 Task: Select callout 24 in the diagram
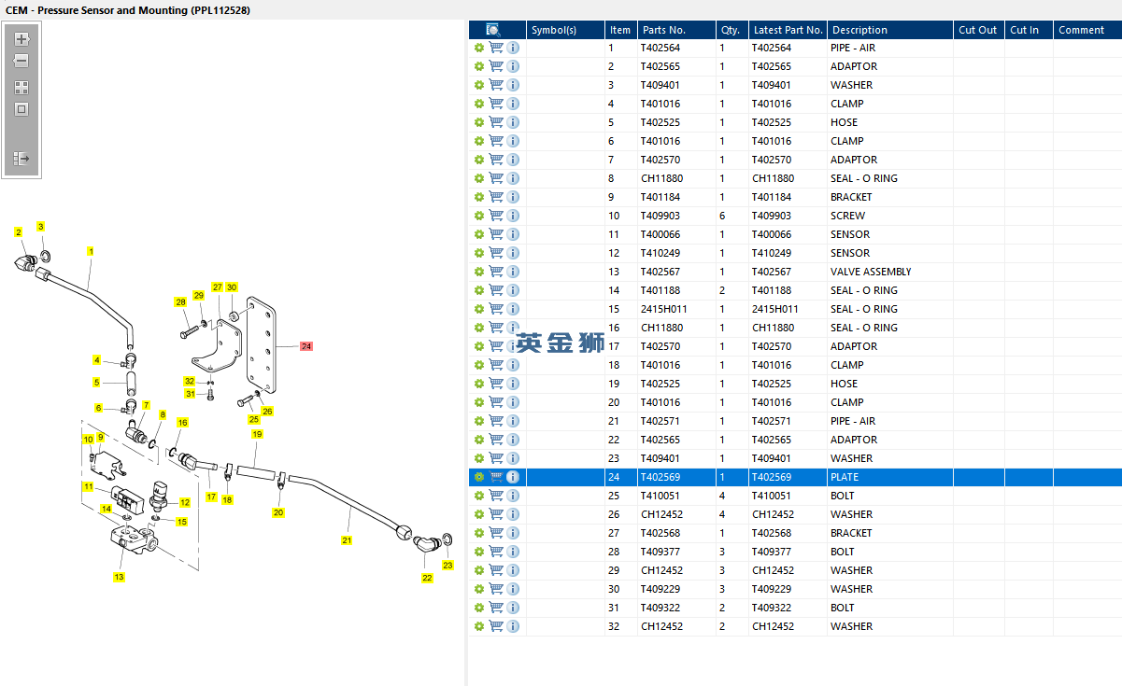306,346
